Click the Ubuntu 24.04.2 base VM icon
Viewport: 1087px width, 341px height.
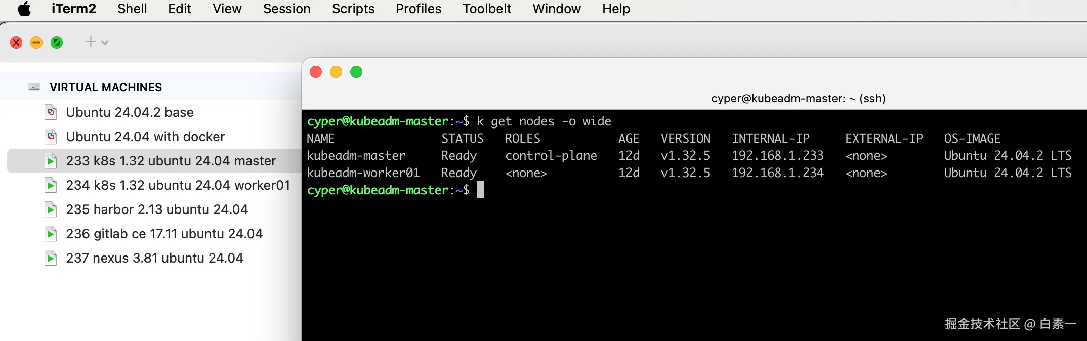click(51, 112)
